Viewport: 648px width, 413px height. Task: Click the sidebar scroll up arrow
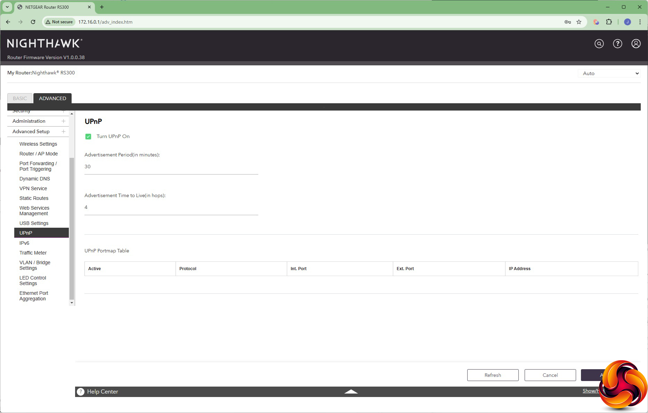pyautogui.click(x=72, y=114)
